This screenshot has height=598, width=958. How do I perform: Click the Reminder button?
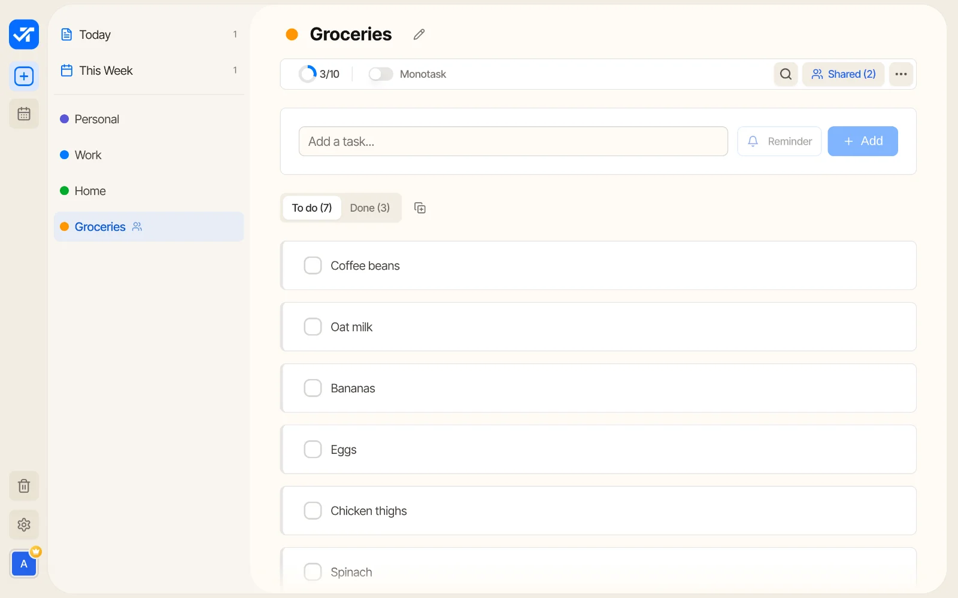(x=780, y=141)
